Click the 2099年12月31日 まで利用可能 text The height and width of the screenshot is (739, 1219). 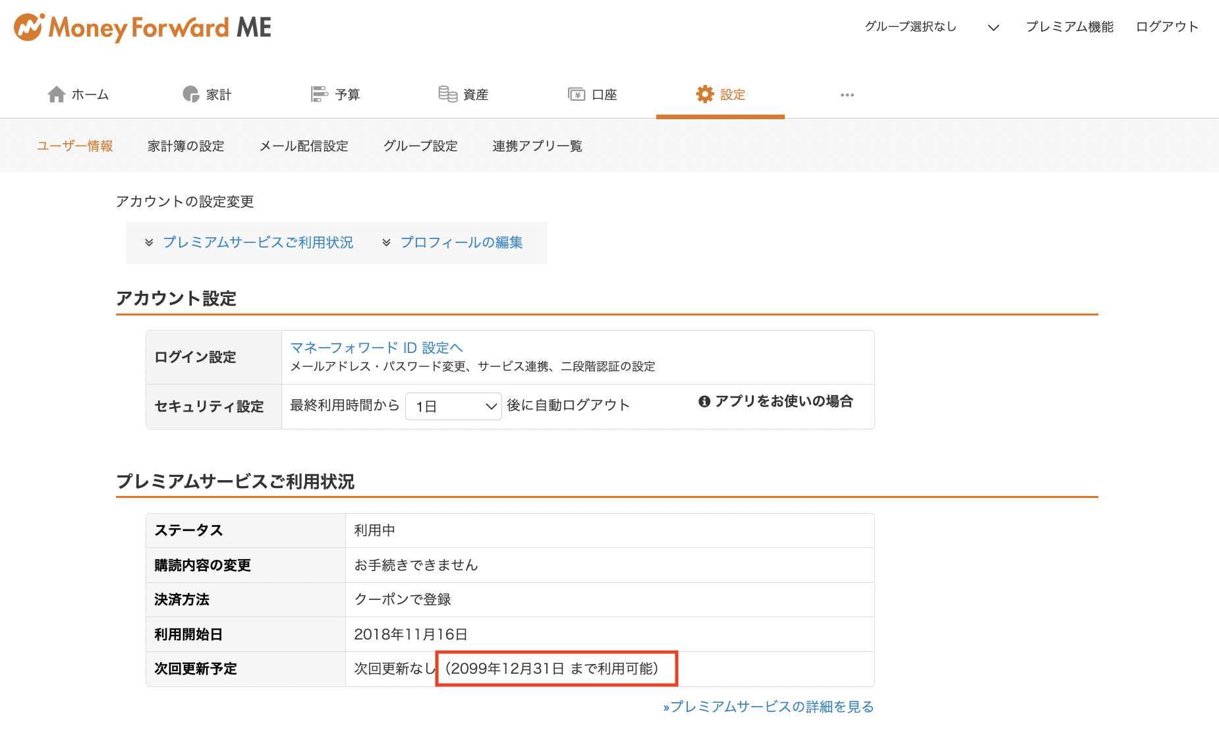552,669
